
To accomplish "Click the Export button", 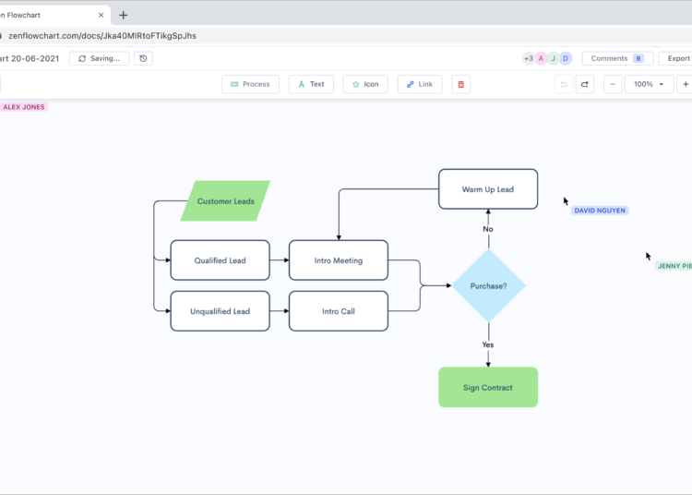I will [677, 58].
